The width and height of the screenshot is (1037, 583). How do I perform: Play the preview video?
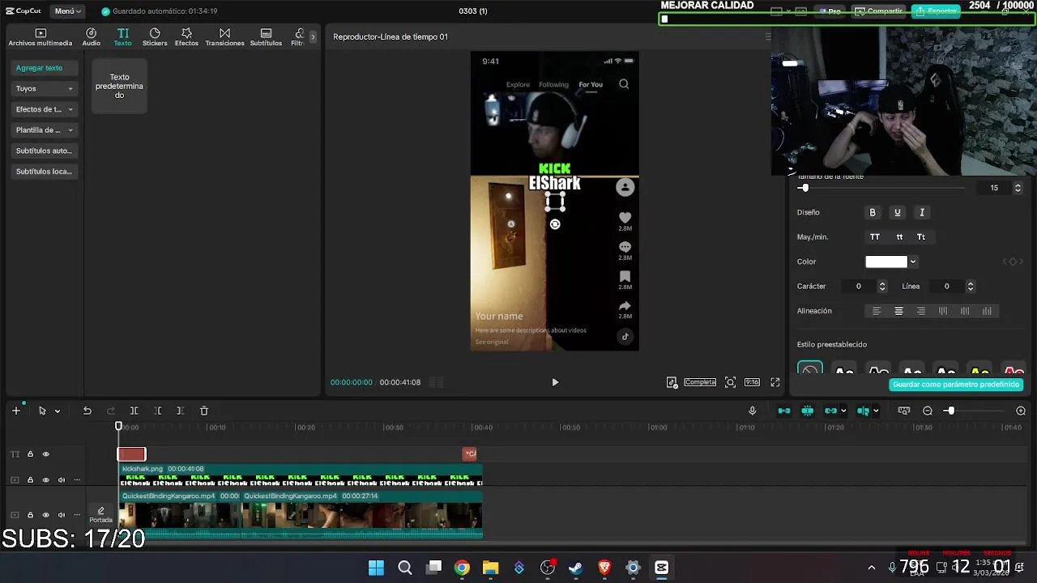(x=555, y=382)
